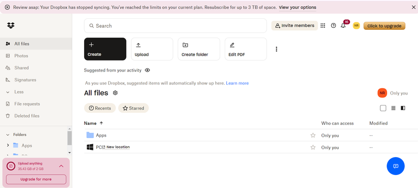Sort by the Name column header

[90, 123]
